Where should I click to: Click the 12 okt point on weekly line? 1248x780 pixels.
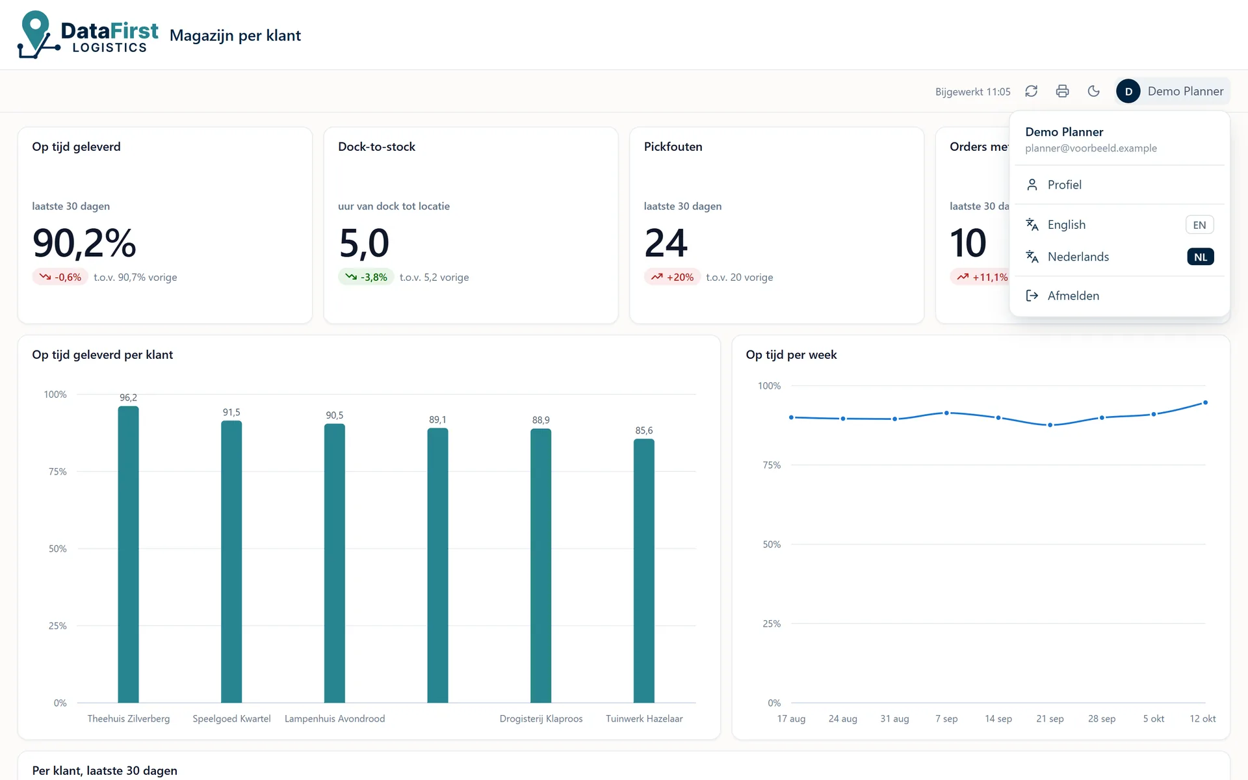(x=1205, y=403)
